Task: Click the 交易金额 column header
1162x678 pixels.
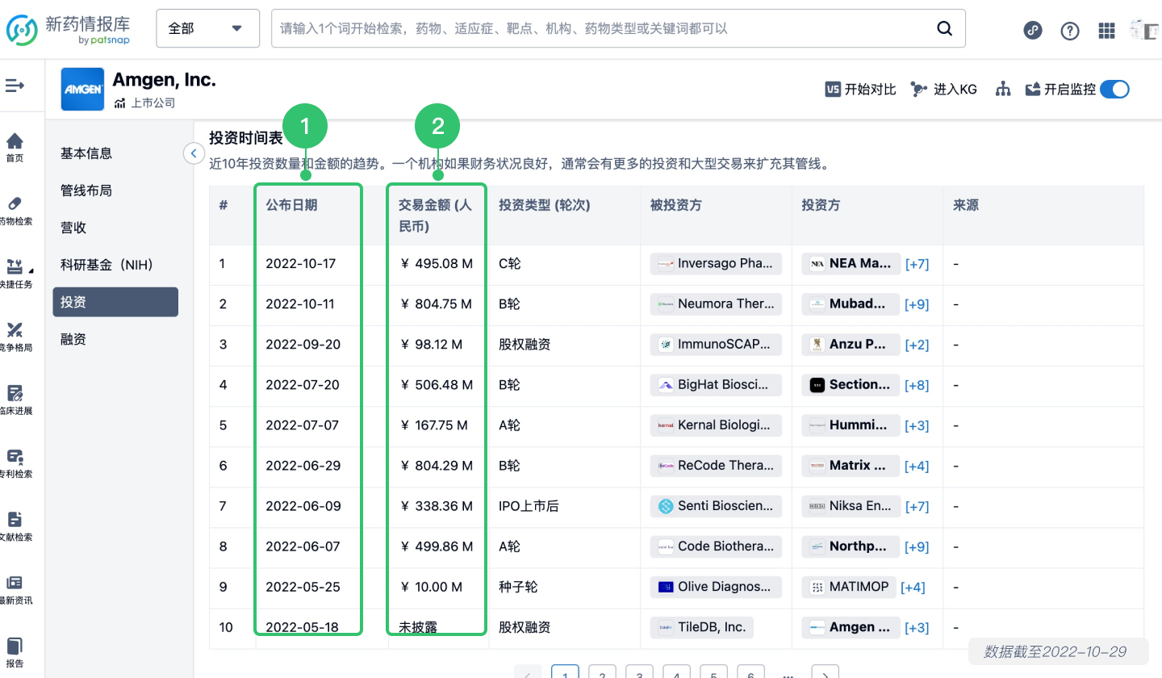Action: pos(436,216)
